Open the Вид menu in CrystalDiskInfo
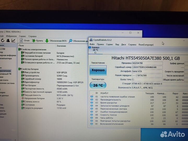 pos(117,44)
